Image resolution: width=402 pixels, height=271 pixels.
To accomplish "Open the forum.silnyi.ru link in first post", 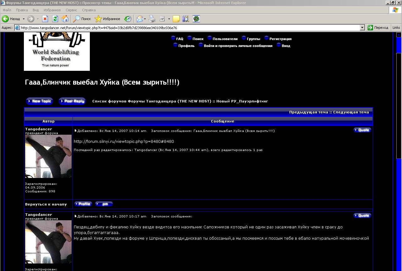I will [124, 142].
